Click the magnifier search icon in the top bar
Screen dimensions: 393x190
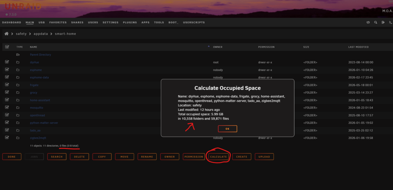pyautogui.click(x=375, y=22)
